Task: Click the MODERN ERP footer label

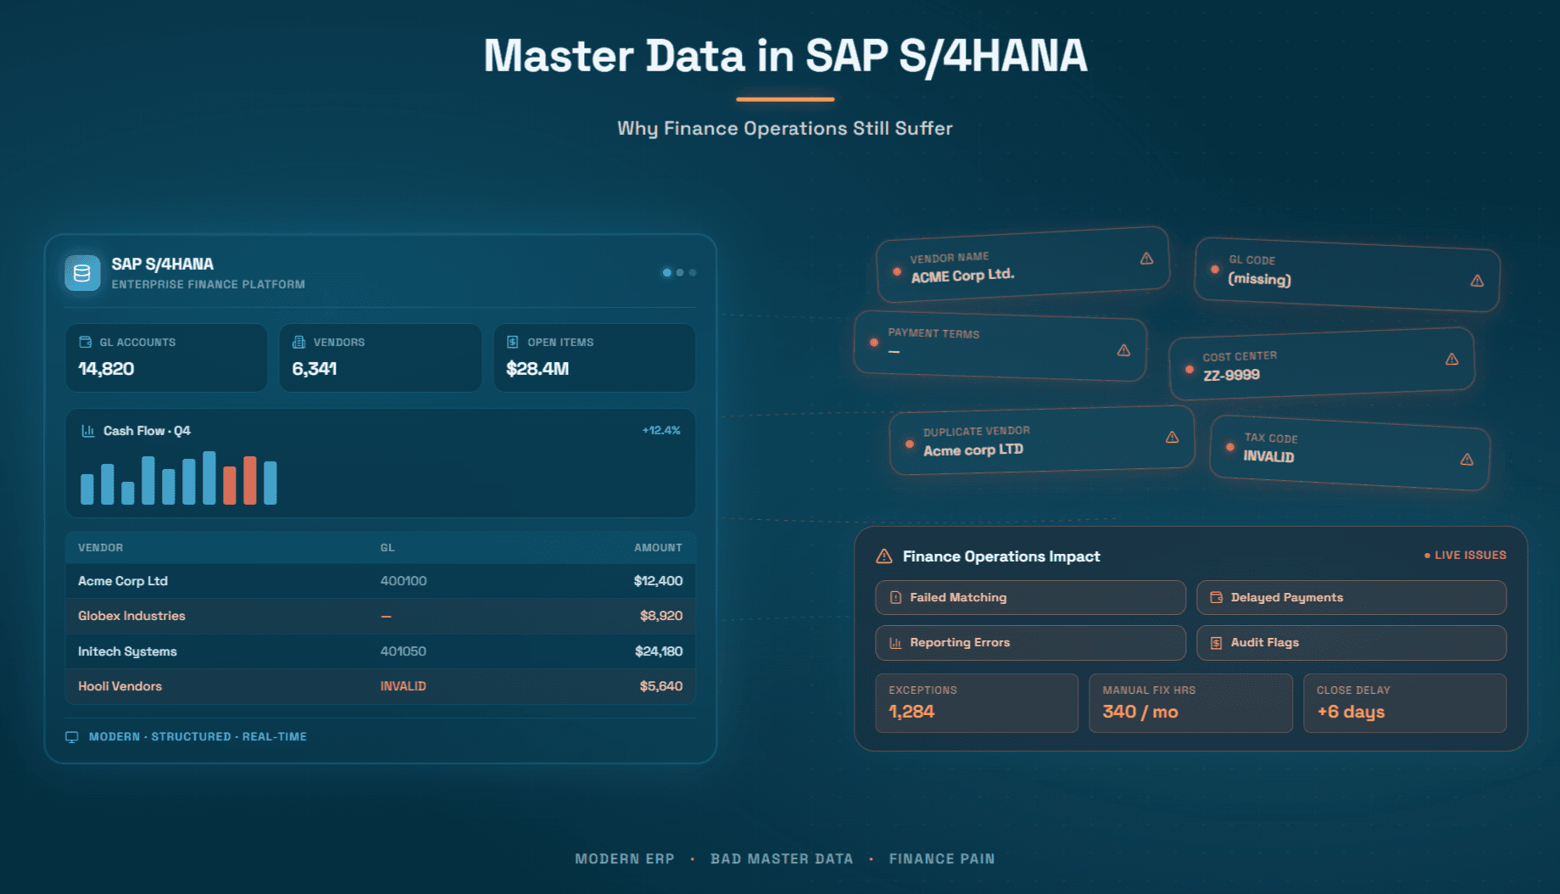Action: pos(625,859)
